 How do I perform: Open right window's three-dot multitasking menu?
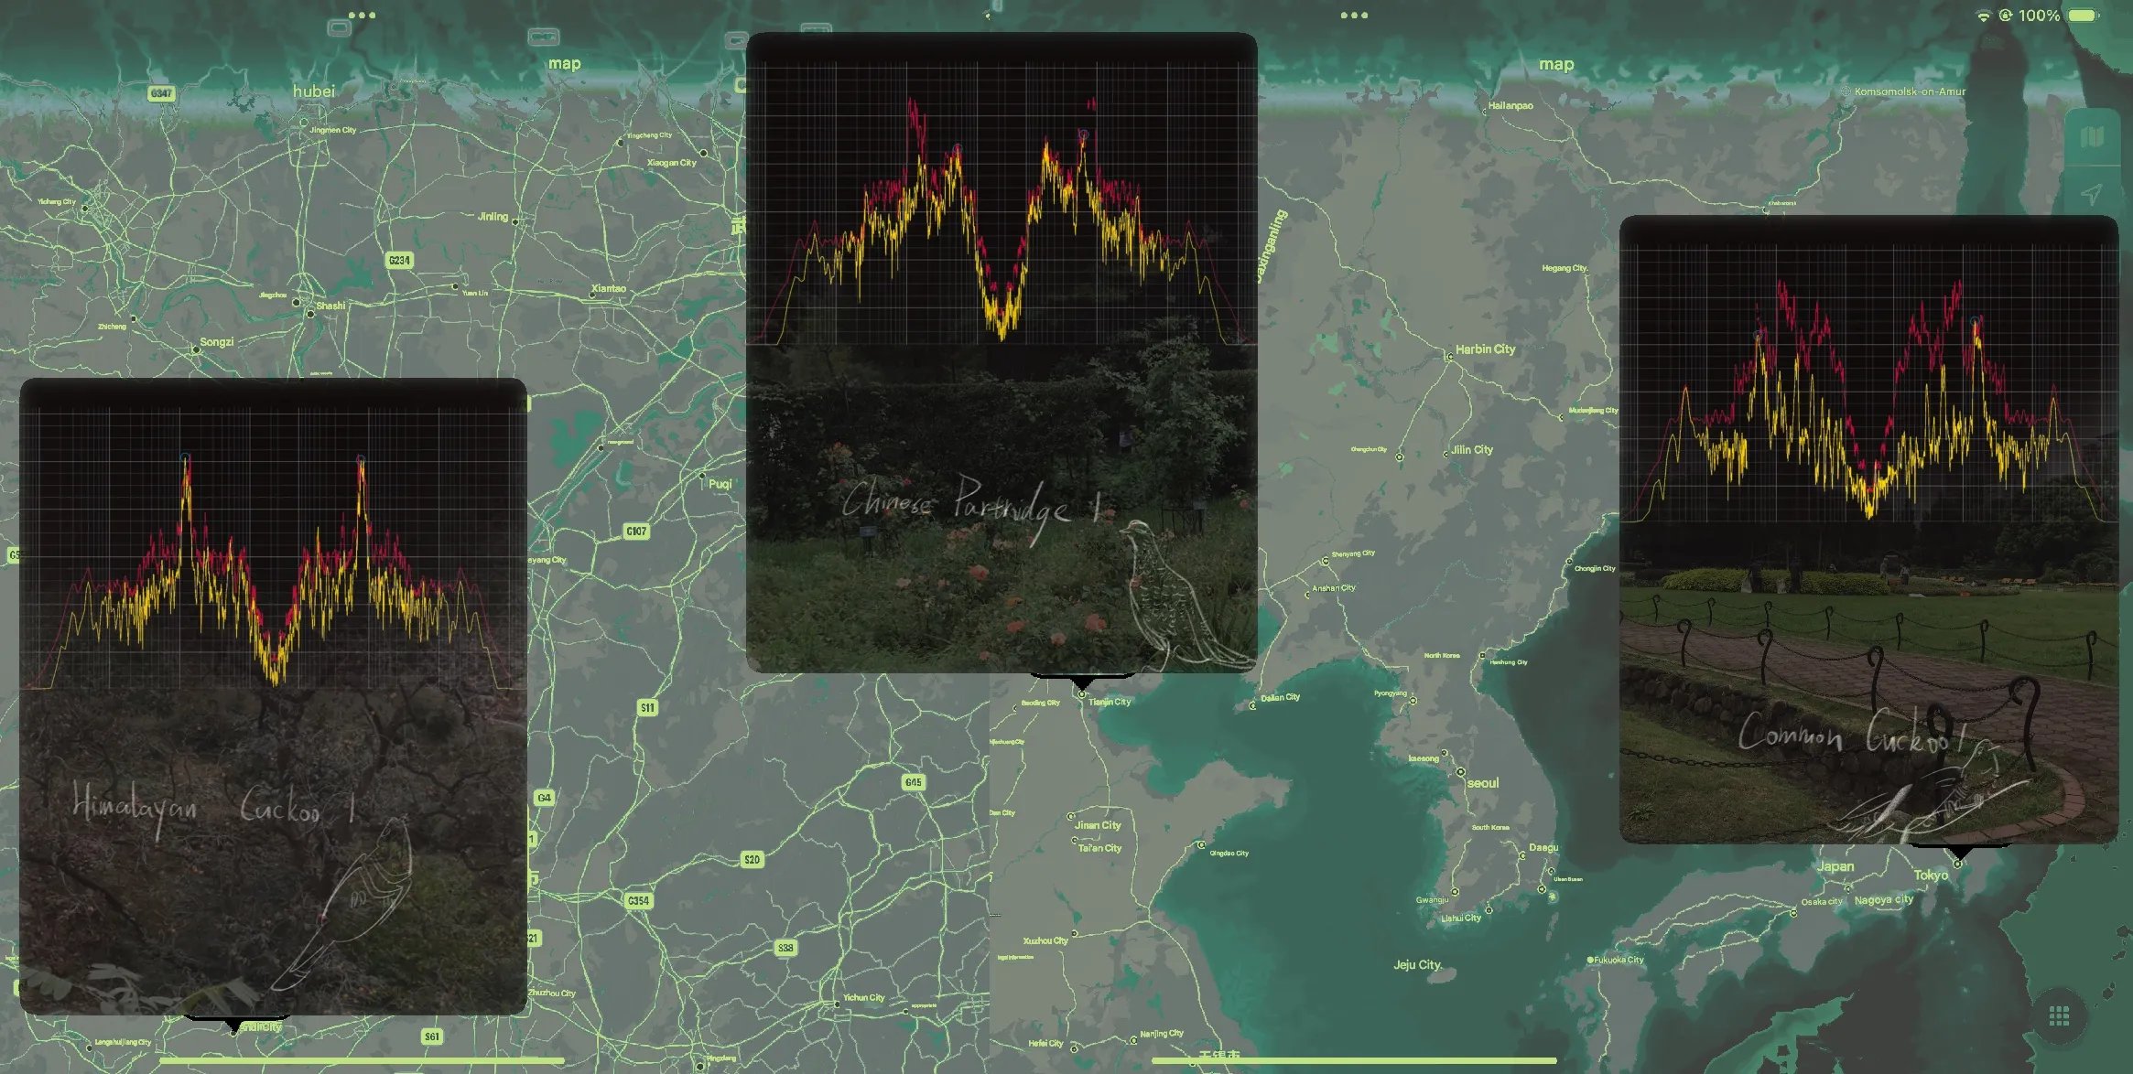pos(1354,16)
